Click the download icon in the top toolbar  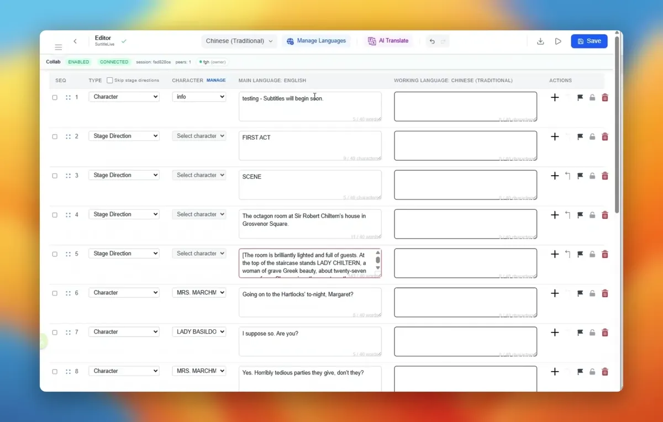tap(540, 41)
